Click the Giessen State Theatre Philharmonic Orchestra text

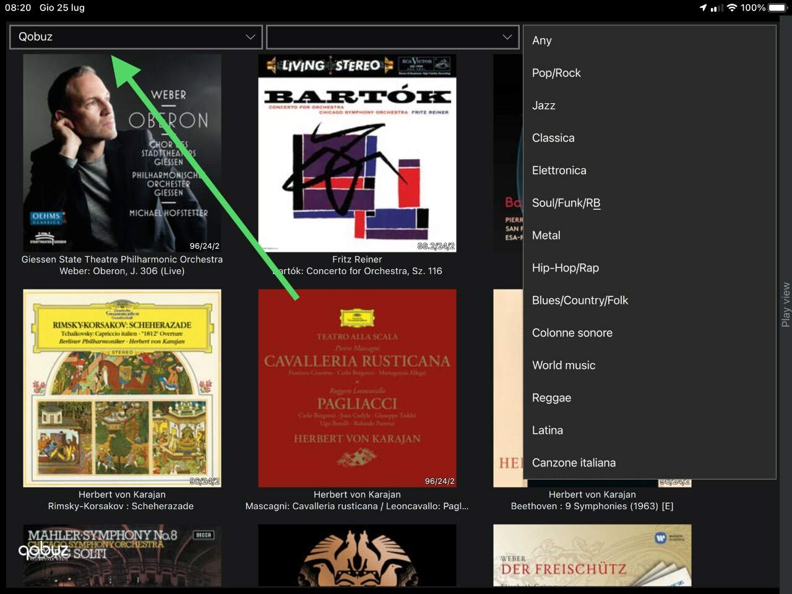click(x=122, y=259)
